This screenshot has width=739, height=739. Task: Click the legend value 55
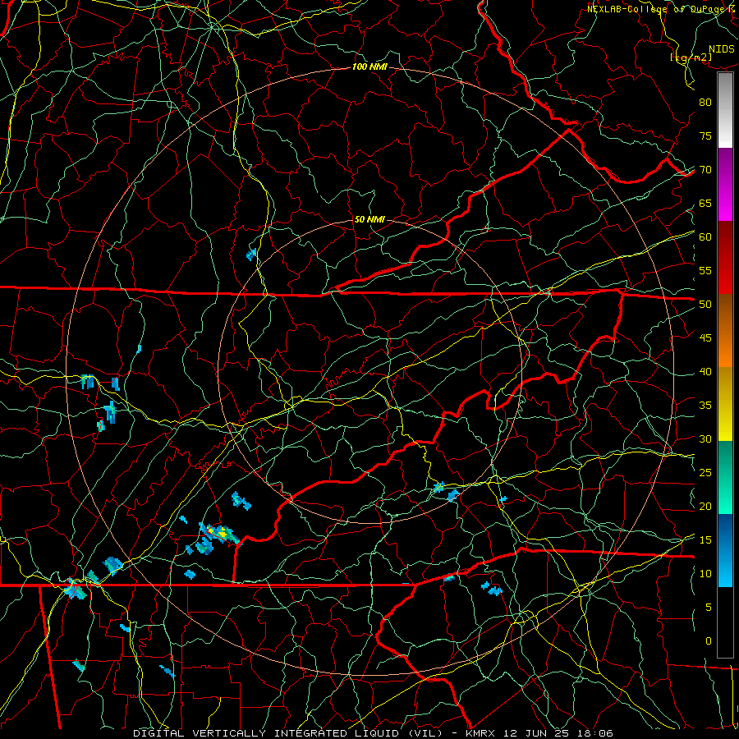click(x=705, y=271)
